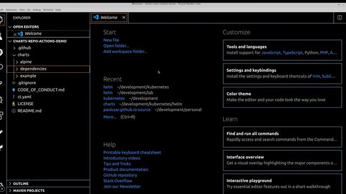Expand the dependencies folder
346x194 pixels.
pos(17,69)
